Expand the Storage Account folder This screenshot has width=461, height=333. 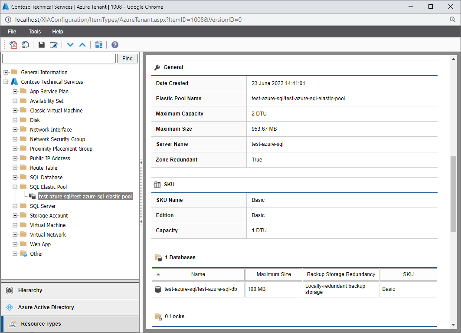click(15, 215)
